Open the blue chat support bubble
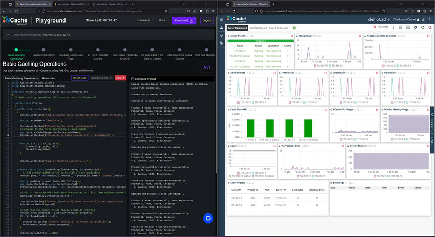The image size is (435, 237). 208,219
